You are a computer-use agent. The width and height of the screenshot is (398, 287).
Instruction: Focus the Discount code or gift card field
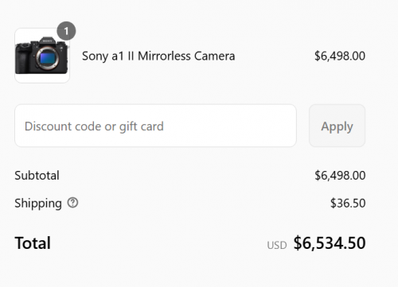155,126
